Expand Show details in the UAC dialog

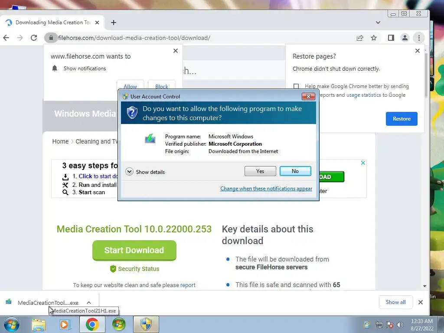[145, 172]
